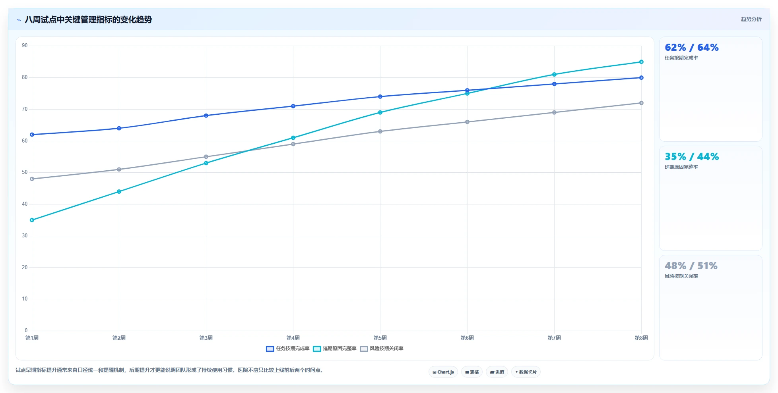This screenshot has width=778, height=393.
Task: Click the y-axis tick label 30
Action: (x=25, y=236)
